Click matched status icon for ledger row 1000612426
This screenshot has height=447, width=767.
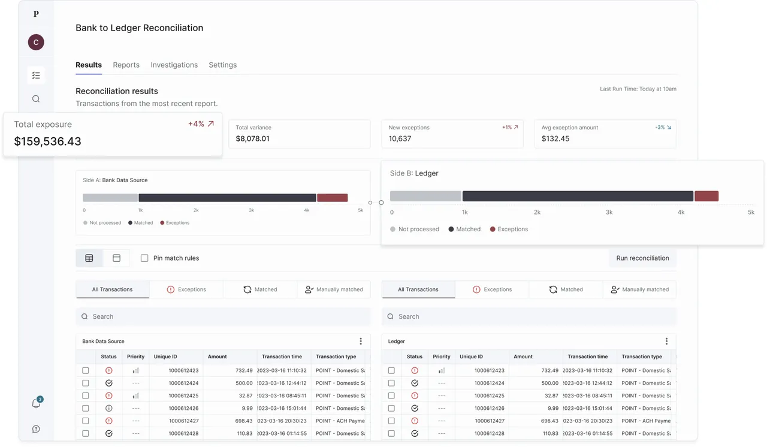click(415, 409)
